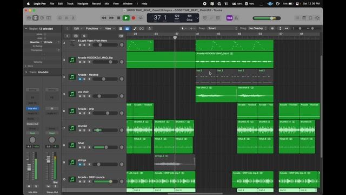This screenshot has width=346, height=195.
Task: Open the Mixer icon in control bar
Action: pos(66,18)
